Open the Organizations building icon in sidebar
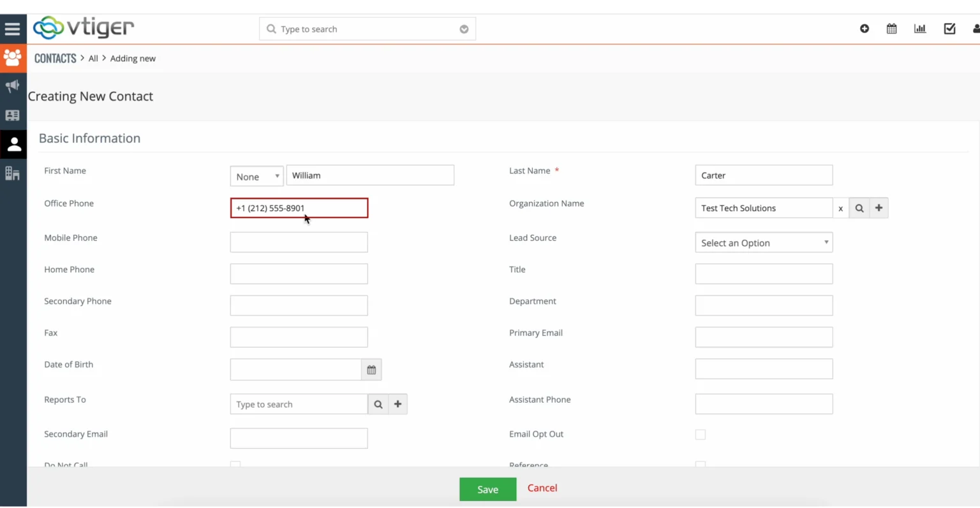The image size is (980, 508). [13, 173]
